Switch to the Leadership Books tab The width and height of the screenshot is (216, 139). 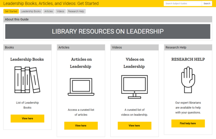coord(31,11)
